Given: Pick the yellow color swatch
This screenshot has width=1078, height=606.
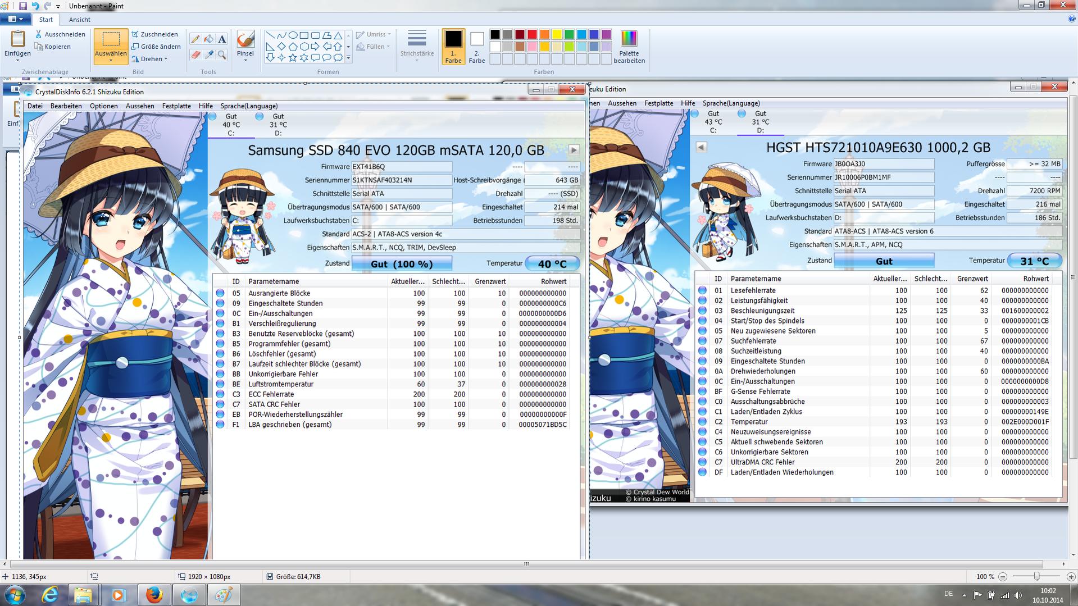Looking at the screenshot, I should [x=557, y=34].
